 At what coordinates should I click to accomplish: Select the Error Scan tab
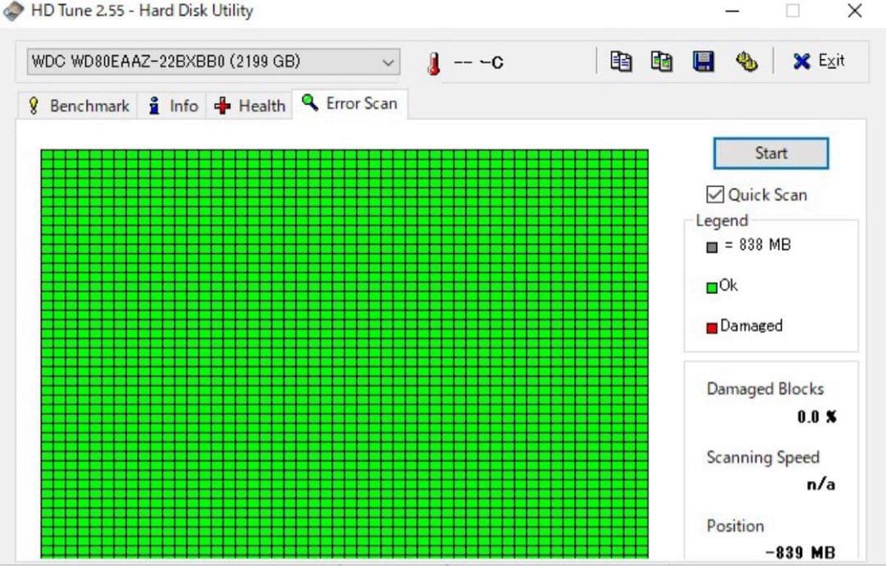pyautogui.click(x=350, y=104)
